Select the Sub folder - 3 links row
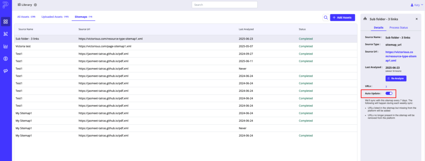The image size is (425, 161). pos(186,38)
